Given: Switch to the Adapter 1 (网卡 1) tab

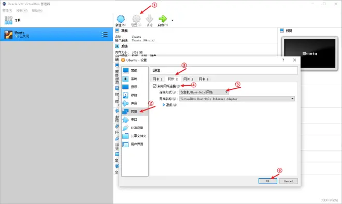Looking at the screenshot, I should (x=157, y=79).
